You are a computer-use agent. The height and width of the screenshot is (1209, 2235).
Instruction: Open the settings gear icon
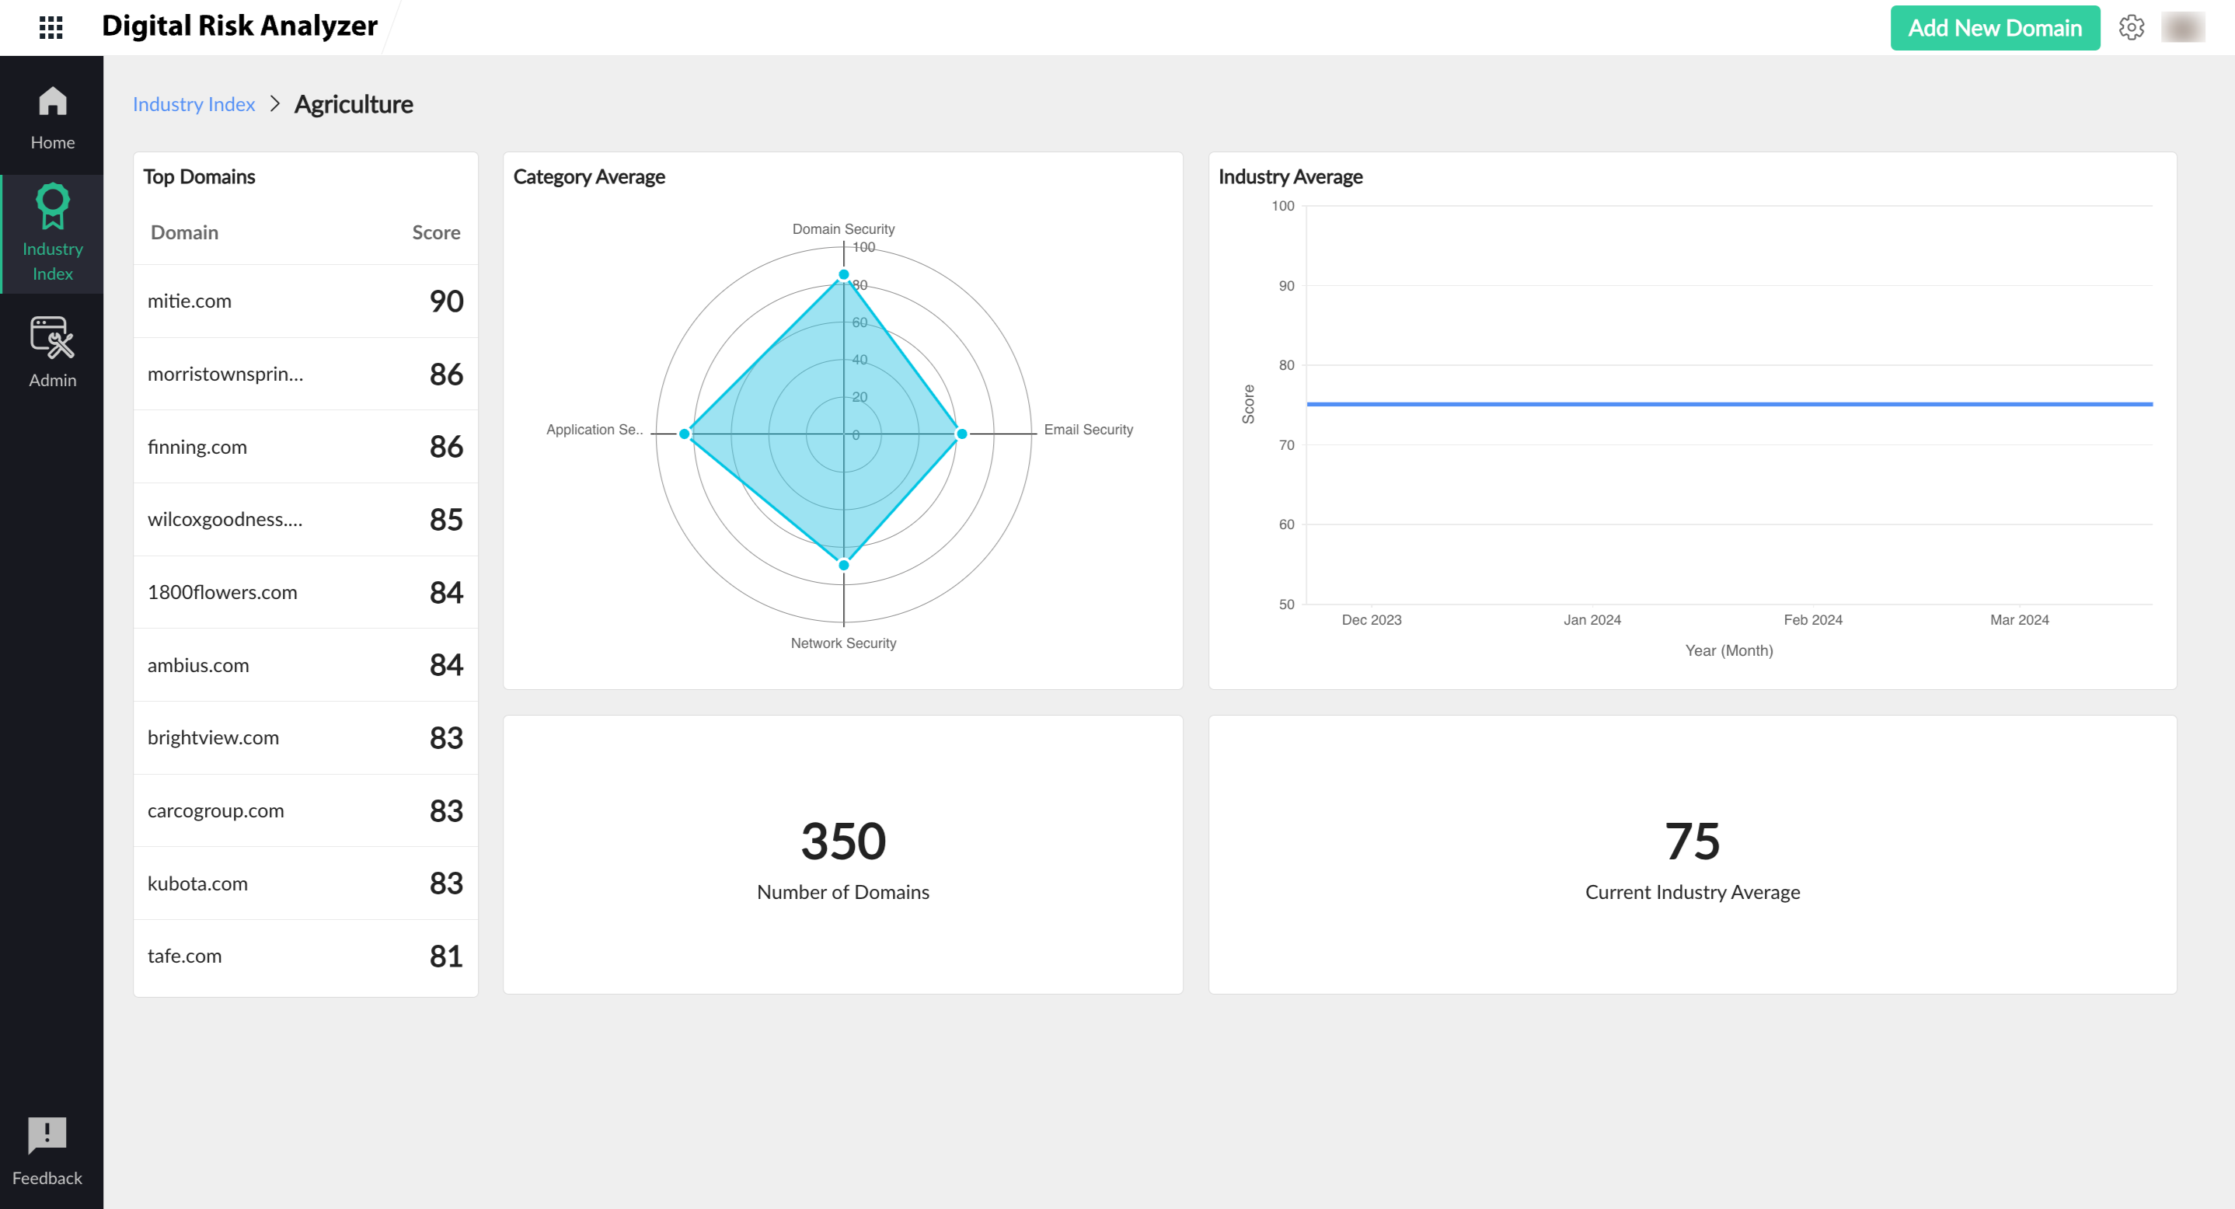2131,28
